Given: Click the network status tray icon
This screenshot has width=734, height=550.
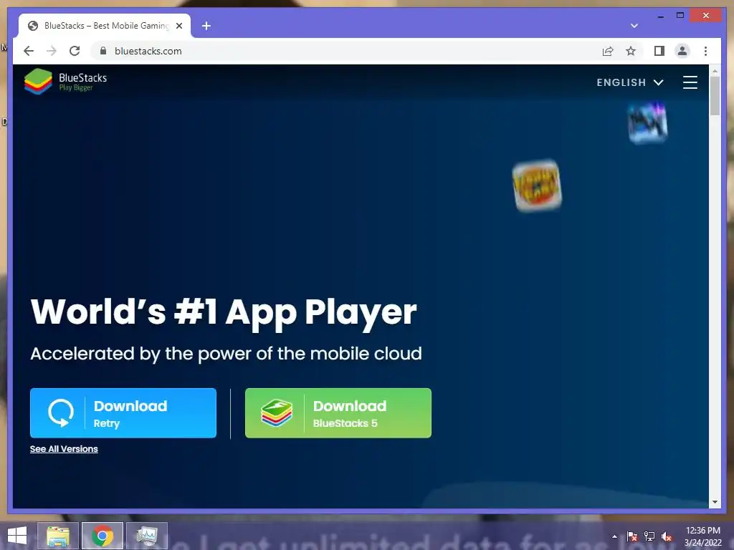Looking at the screenshot, I should tap(649, 536).
